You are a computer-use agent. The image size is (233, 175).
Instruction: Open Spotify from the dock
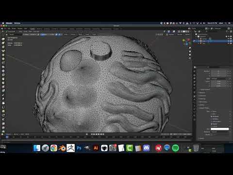tap(175, 148)
